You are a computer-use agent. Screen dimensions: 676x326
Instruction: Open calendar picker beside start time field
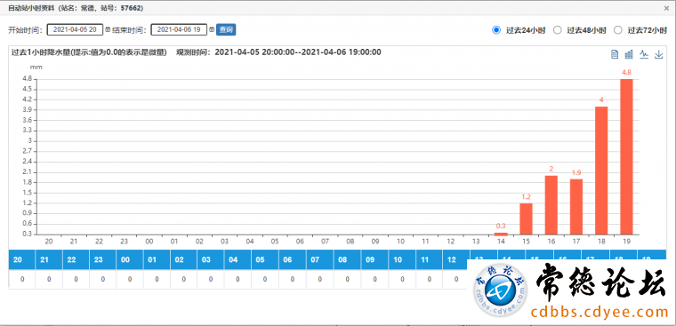click(108, 29)
